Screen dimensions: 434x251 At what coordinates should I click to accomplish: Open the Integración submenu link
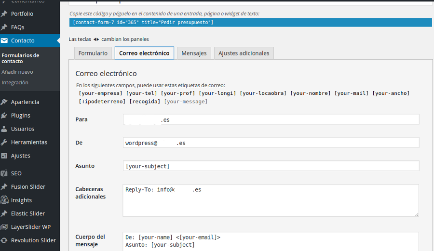click(15, 82)
